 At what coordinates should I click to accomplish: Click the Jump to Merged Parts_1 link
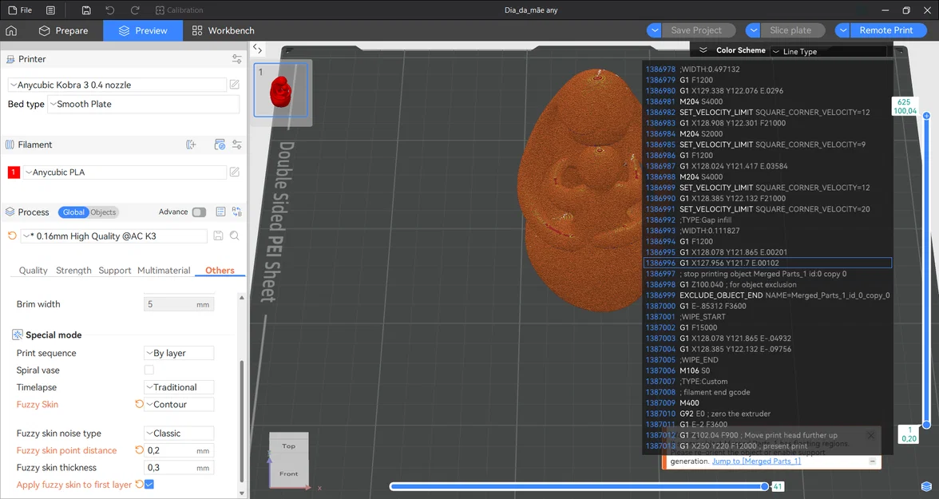coord(755,461)
